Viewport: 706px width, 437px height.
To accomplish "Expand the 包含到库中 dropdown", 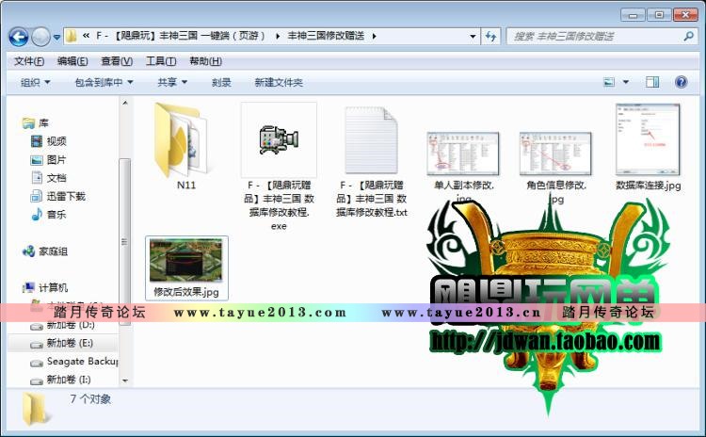I will tap(104, 83).
